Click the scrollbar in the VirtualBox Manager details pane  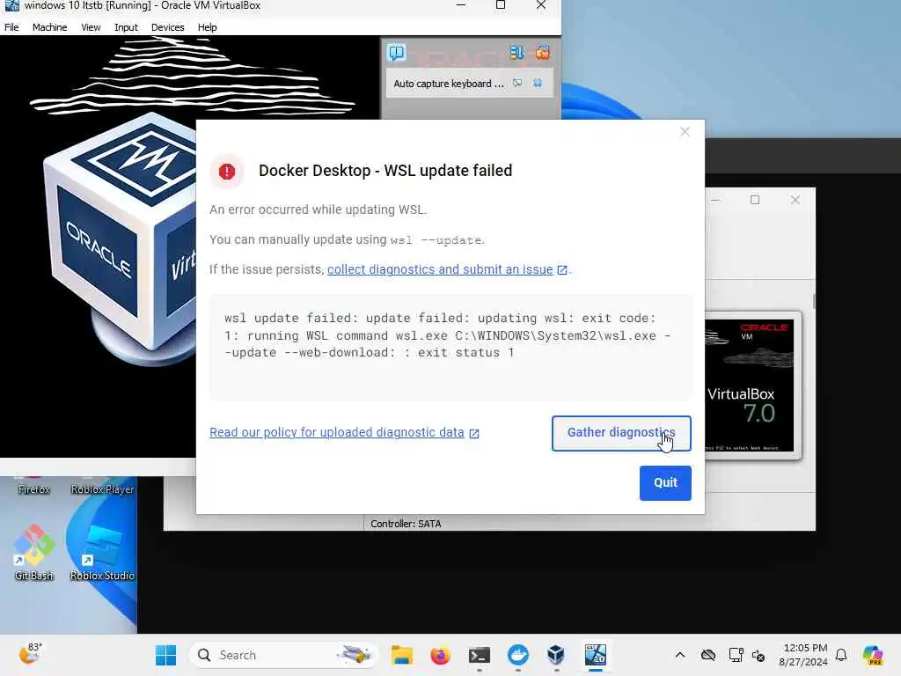(x=814, y=301)
